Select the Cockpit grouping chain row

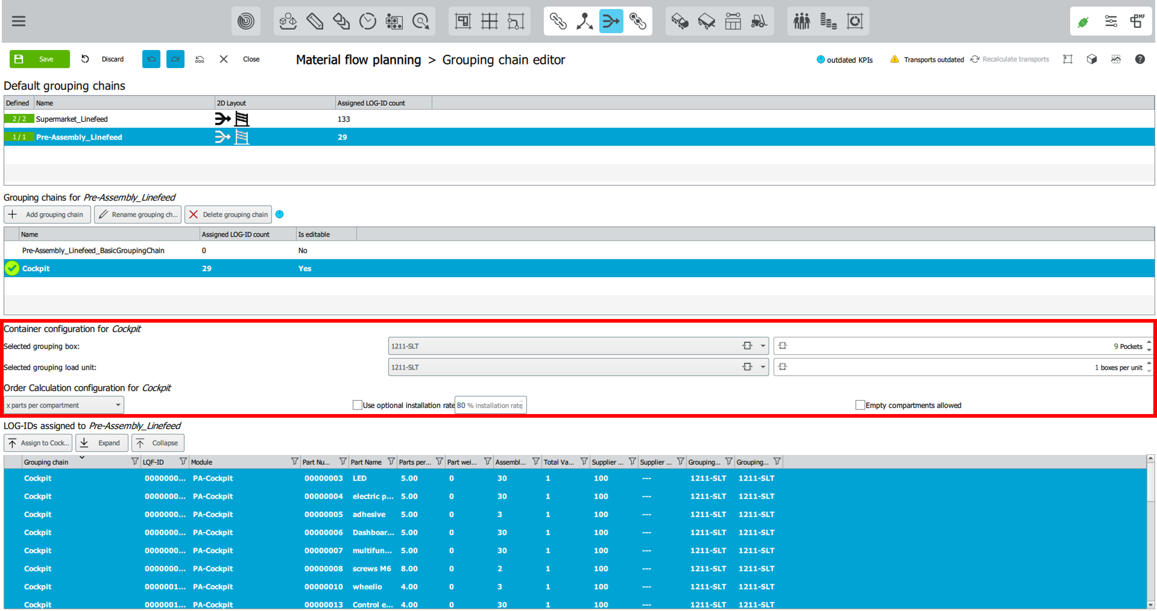(579, 268)
